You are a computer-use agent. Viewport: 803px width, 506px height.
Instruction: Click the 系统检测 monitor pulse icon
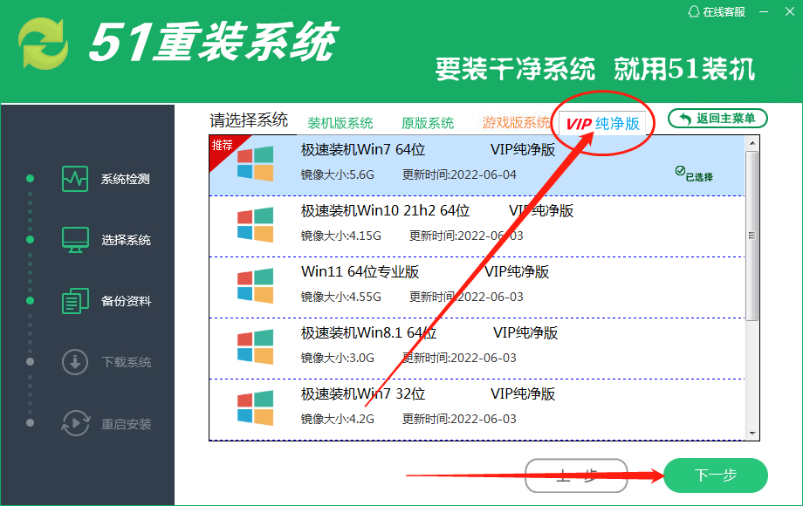tap(75, 179)
